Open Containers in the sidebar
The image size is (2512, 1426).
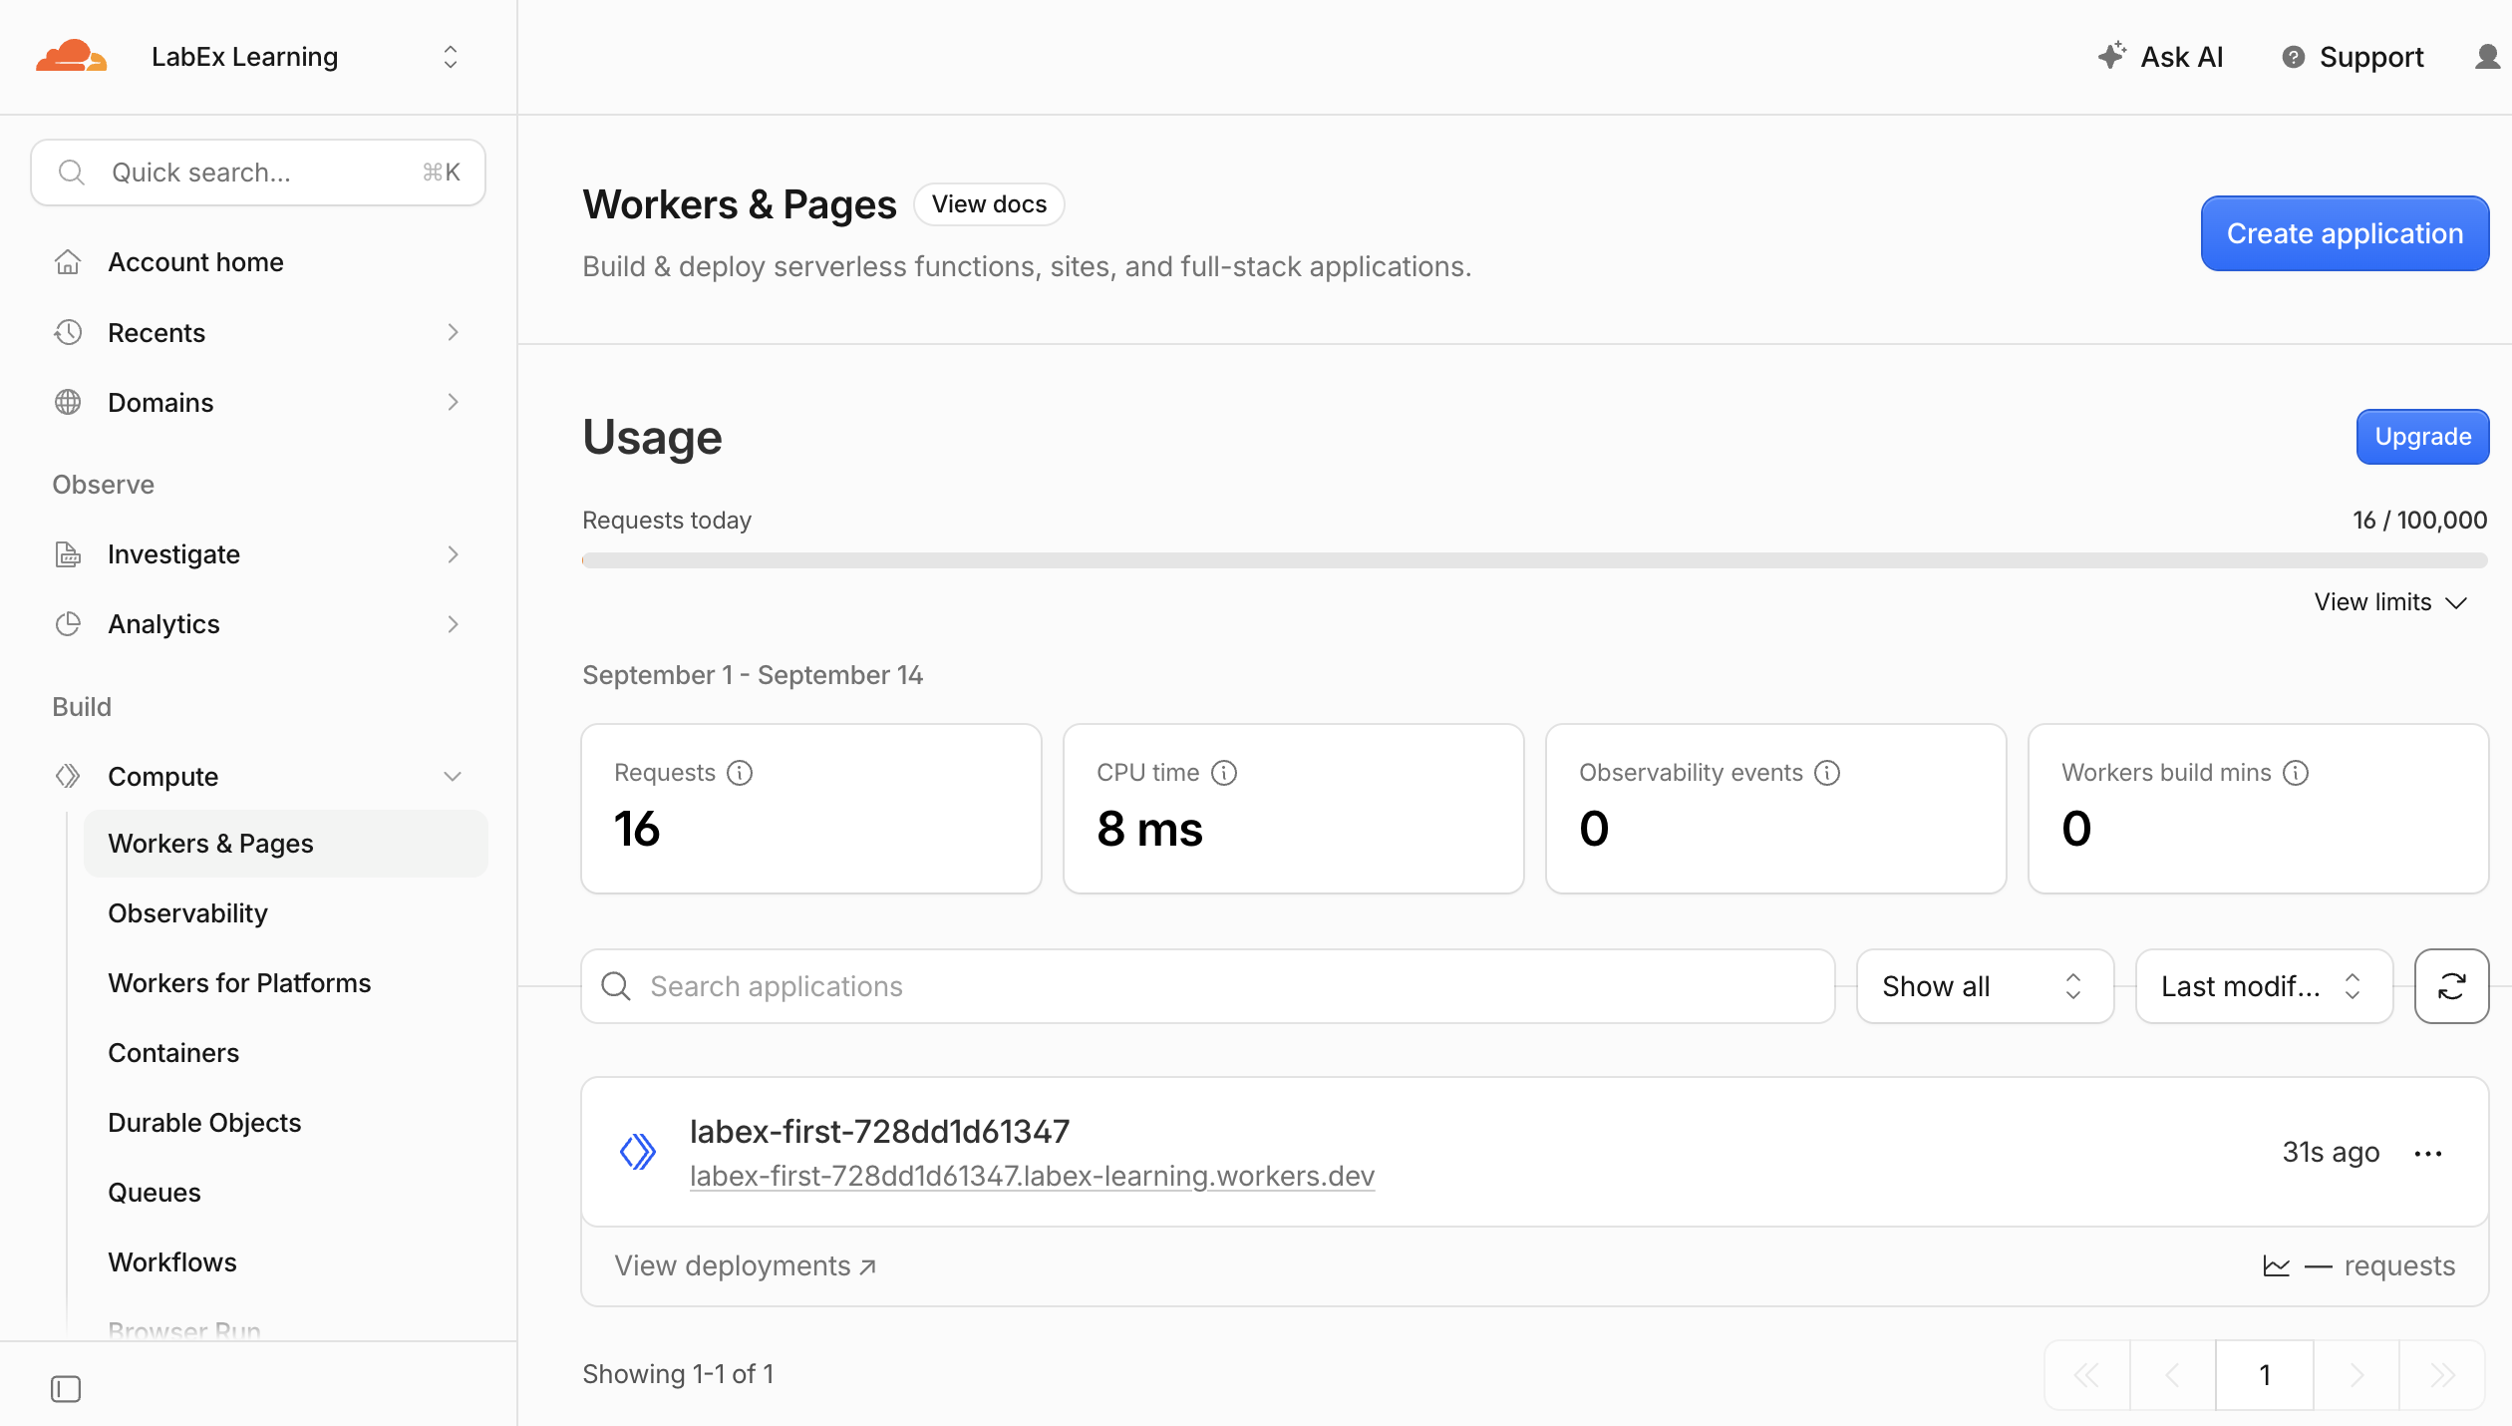pyautogui.click(x=173, y=1053)
